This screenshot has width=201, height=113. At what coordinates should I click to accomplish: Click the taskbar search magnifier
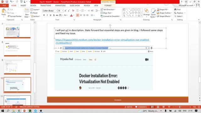(x=8, y=111)
